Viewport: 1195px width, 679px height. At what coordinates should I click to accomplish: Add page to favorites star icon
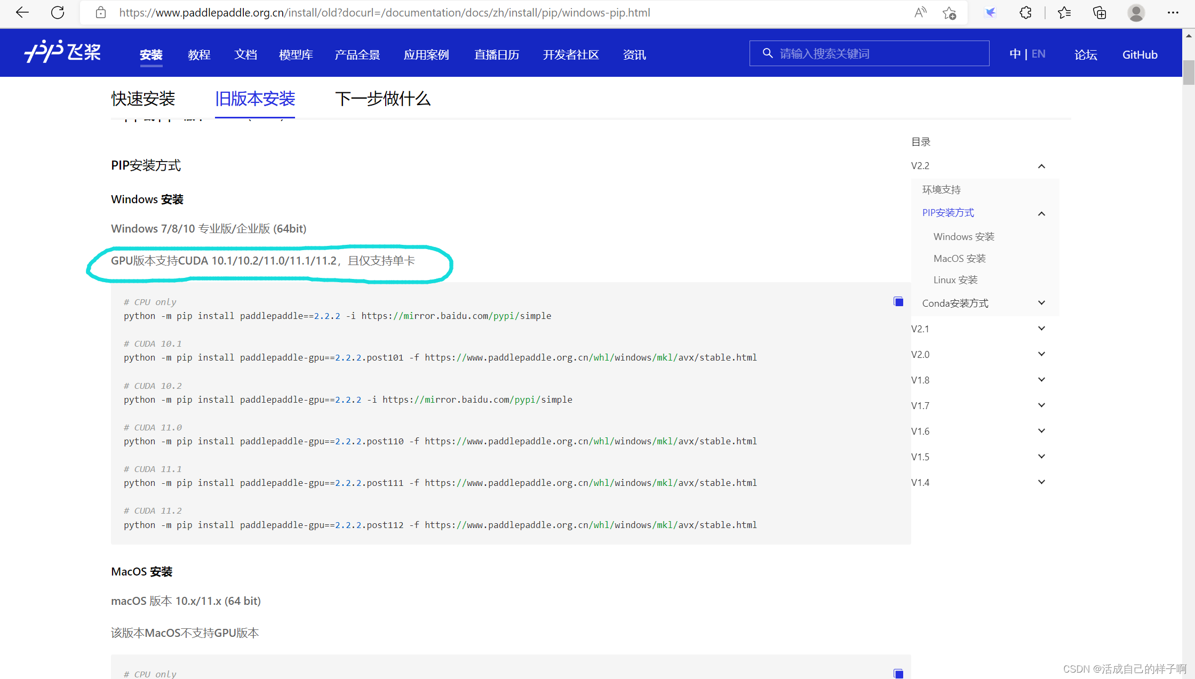tap(949, 13)
